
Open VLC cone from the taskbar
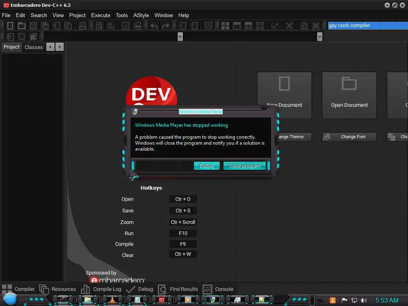click(112, 300)
